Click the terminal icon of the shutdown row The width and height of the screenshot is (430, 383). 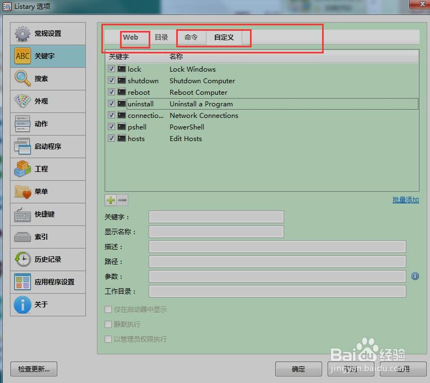coord(122,80)
